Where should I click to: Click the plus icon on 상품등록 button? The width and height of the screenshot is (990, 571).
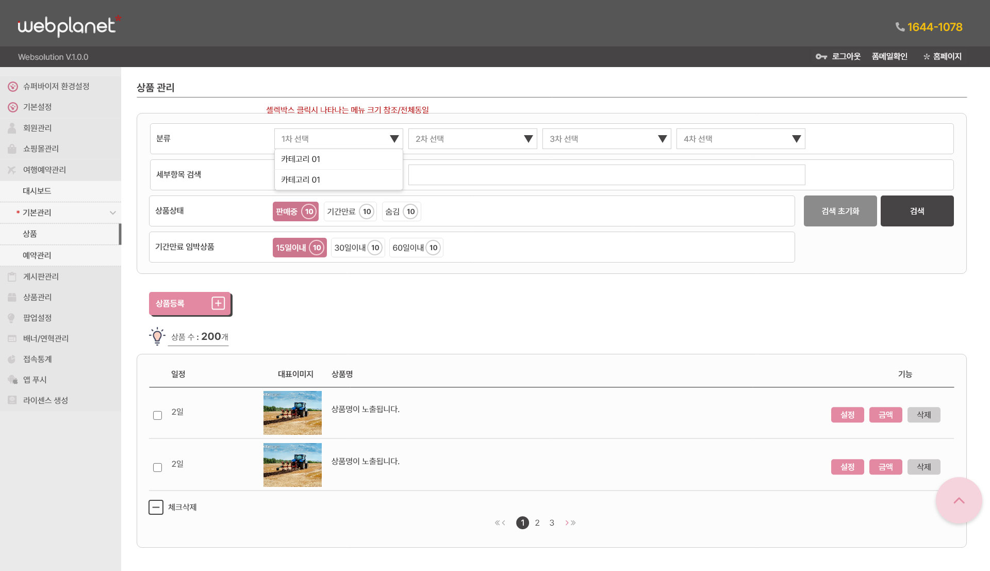click(218, 303)
